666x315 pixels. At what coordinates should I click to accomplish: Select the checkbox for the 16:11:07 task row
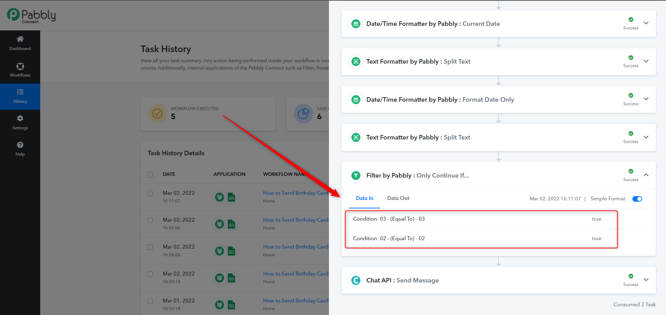(x=150, y=193)
